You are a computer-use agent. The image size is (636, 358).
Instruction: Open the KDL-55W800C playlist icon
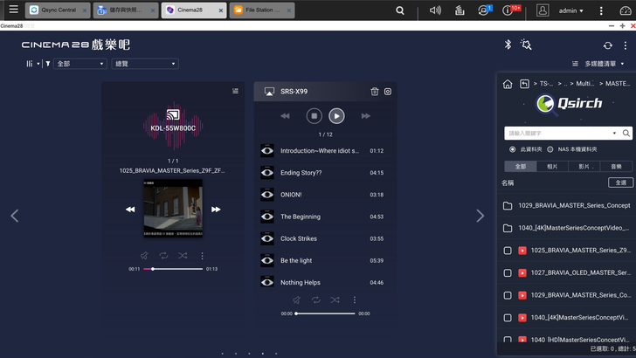click(235, 91)
